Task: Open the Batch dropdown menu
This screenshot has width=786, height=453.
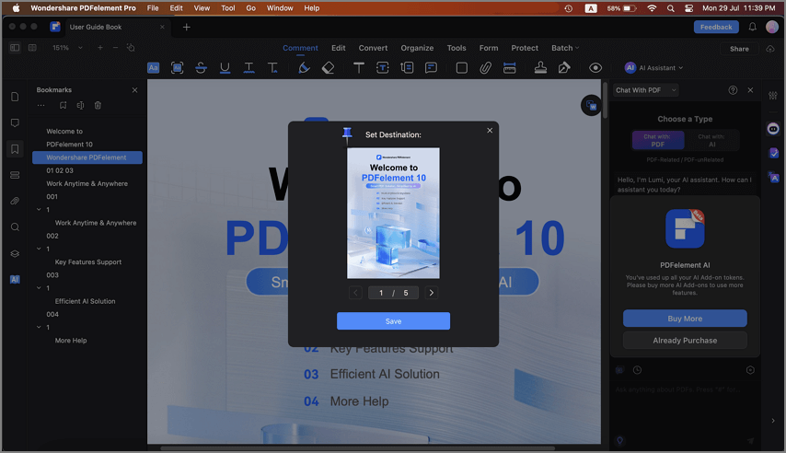Action: [x=565, y=48]
